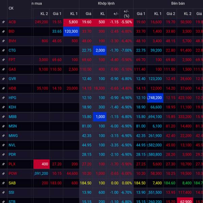Click matched price 110.50 for GAS

coord(86,69)
